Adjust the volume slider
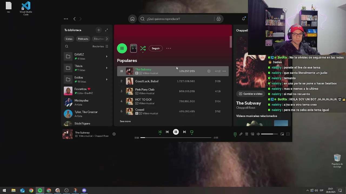The width and height of the screenshot is (346, 194). point(270,134)
